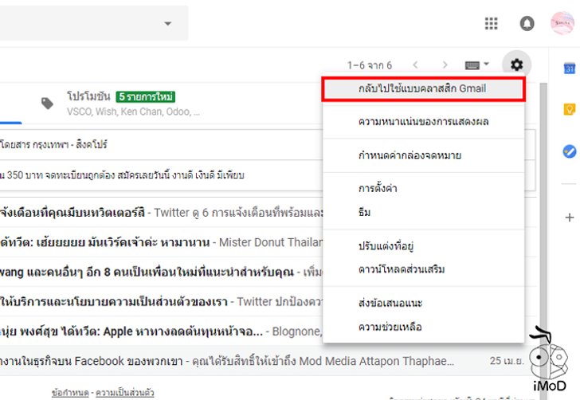
Task: Open 'ธีม' themes menu item
Action: 423,213
